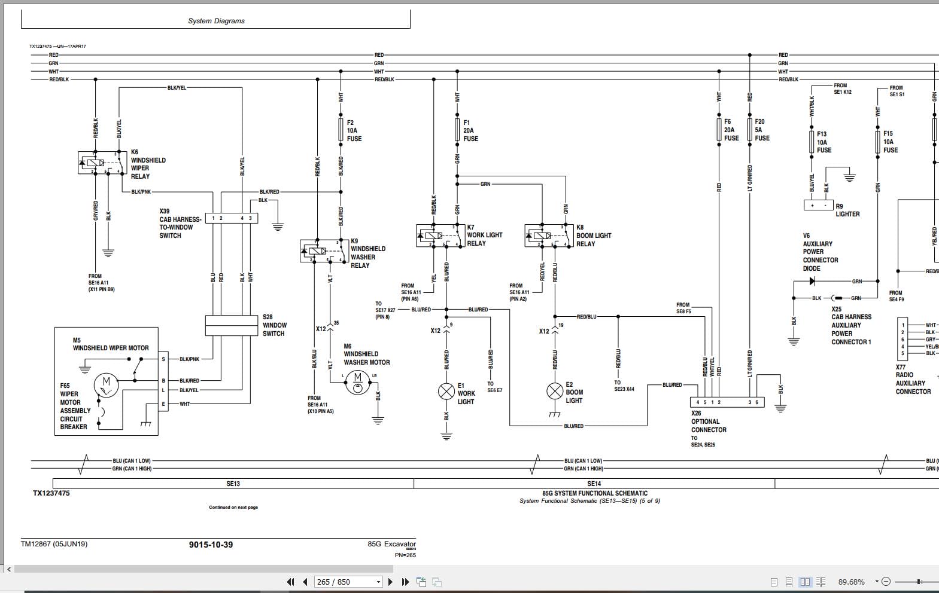Click the next view icon
This screenshot has height=593, width=939.
[437, 582]
